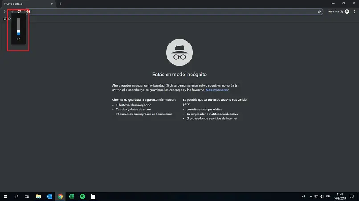Click inside the address bar
Screen dimensions: 359x201
(x=174, y=12)
